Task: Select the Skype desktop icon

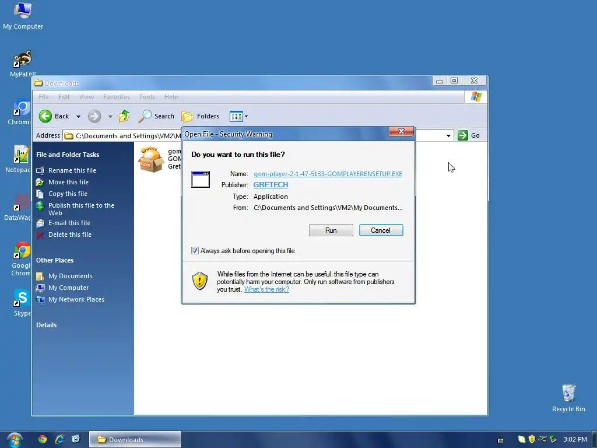Action: coord(22,303)
